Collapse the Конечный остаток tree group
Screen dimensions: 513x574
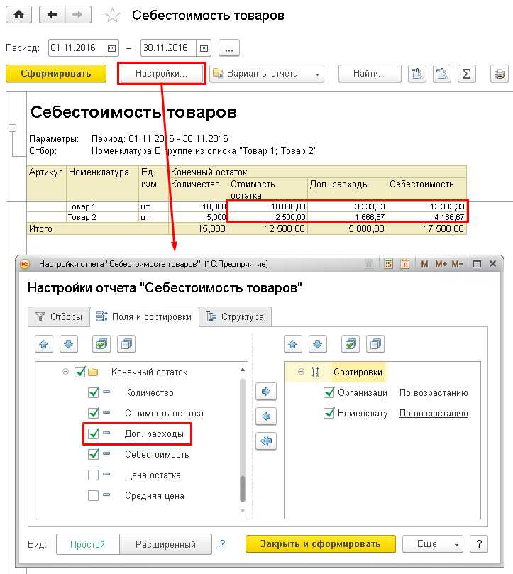pyautogui.click(x=65, y=372)
